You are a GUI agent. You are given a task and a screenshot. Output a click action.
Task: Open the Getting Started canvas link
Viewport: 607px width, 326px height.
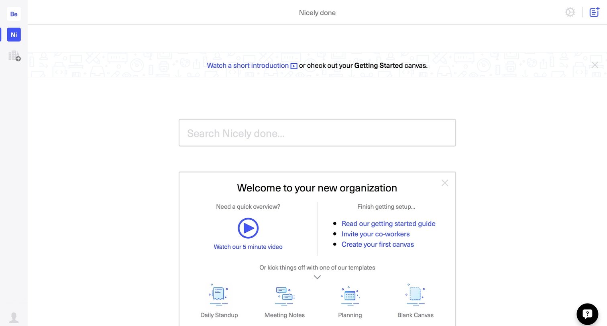point(378,65)
